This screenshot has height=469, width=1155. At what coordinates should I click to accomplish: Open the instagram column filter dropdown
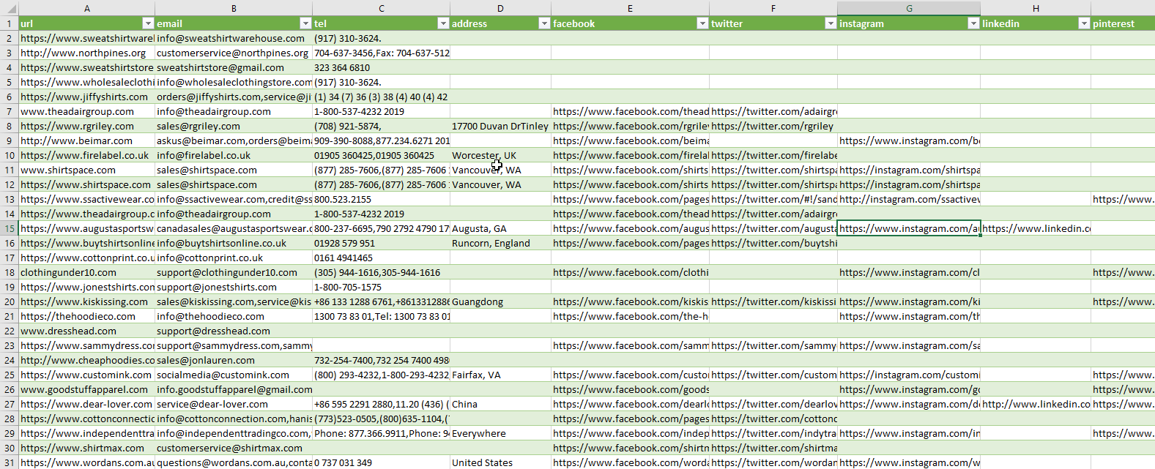[973, 23]
